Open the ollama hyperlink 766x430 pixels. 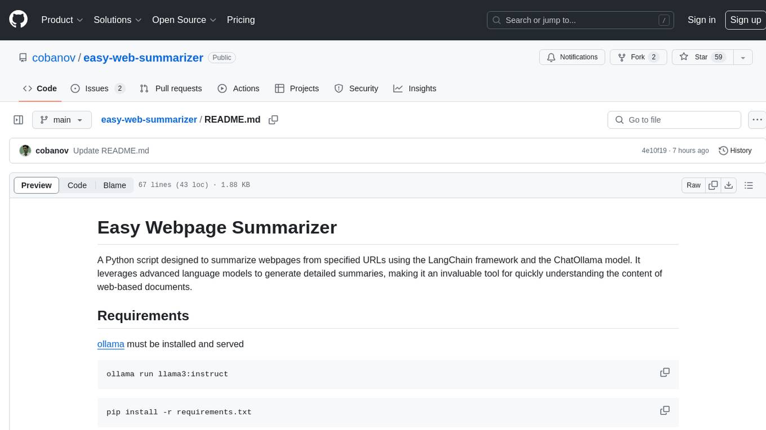(x=110, y=344)
